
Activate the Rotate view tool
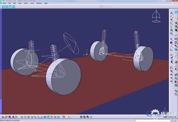[32, 117]
